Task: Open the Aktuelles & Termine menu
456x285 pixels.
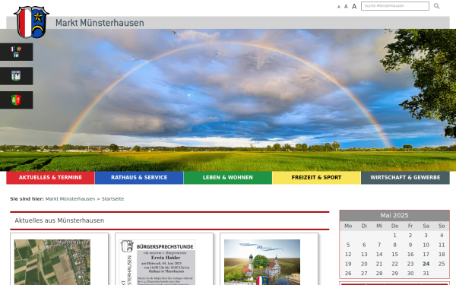Action: [50, 177]
